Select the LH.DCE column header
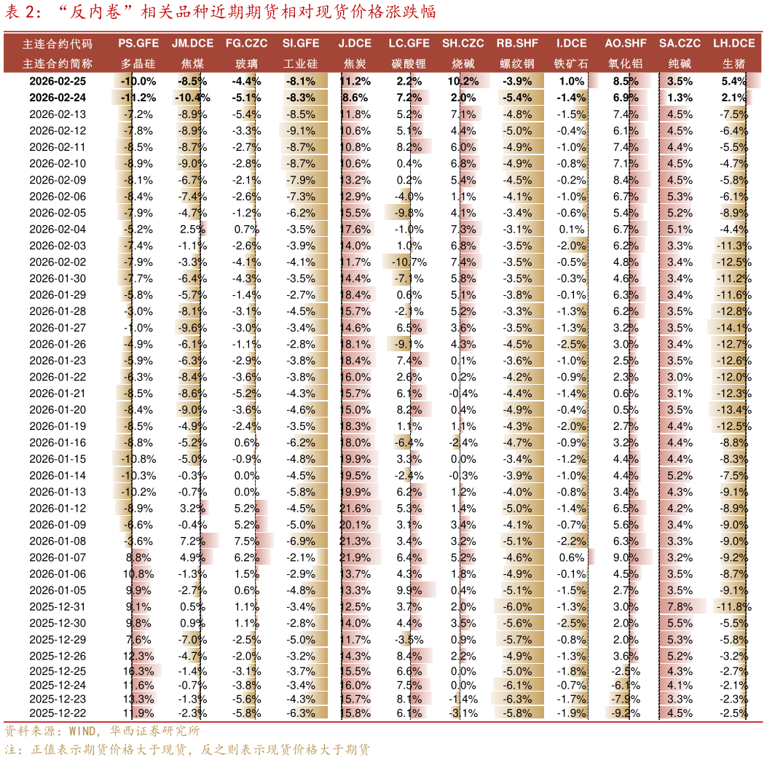The image size is (767, 760). 733,44
